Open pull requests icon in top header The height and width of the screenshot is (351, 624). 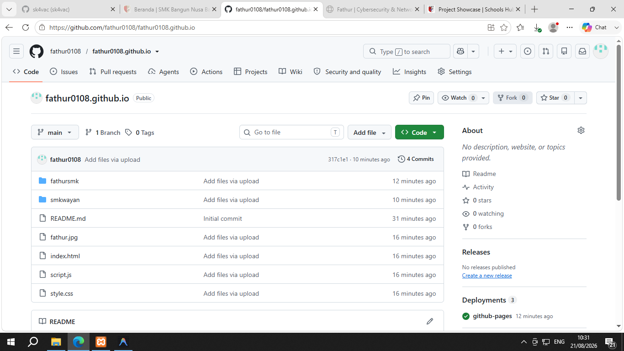click(x=546, y=51)
